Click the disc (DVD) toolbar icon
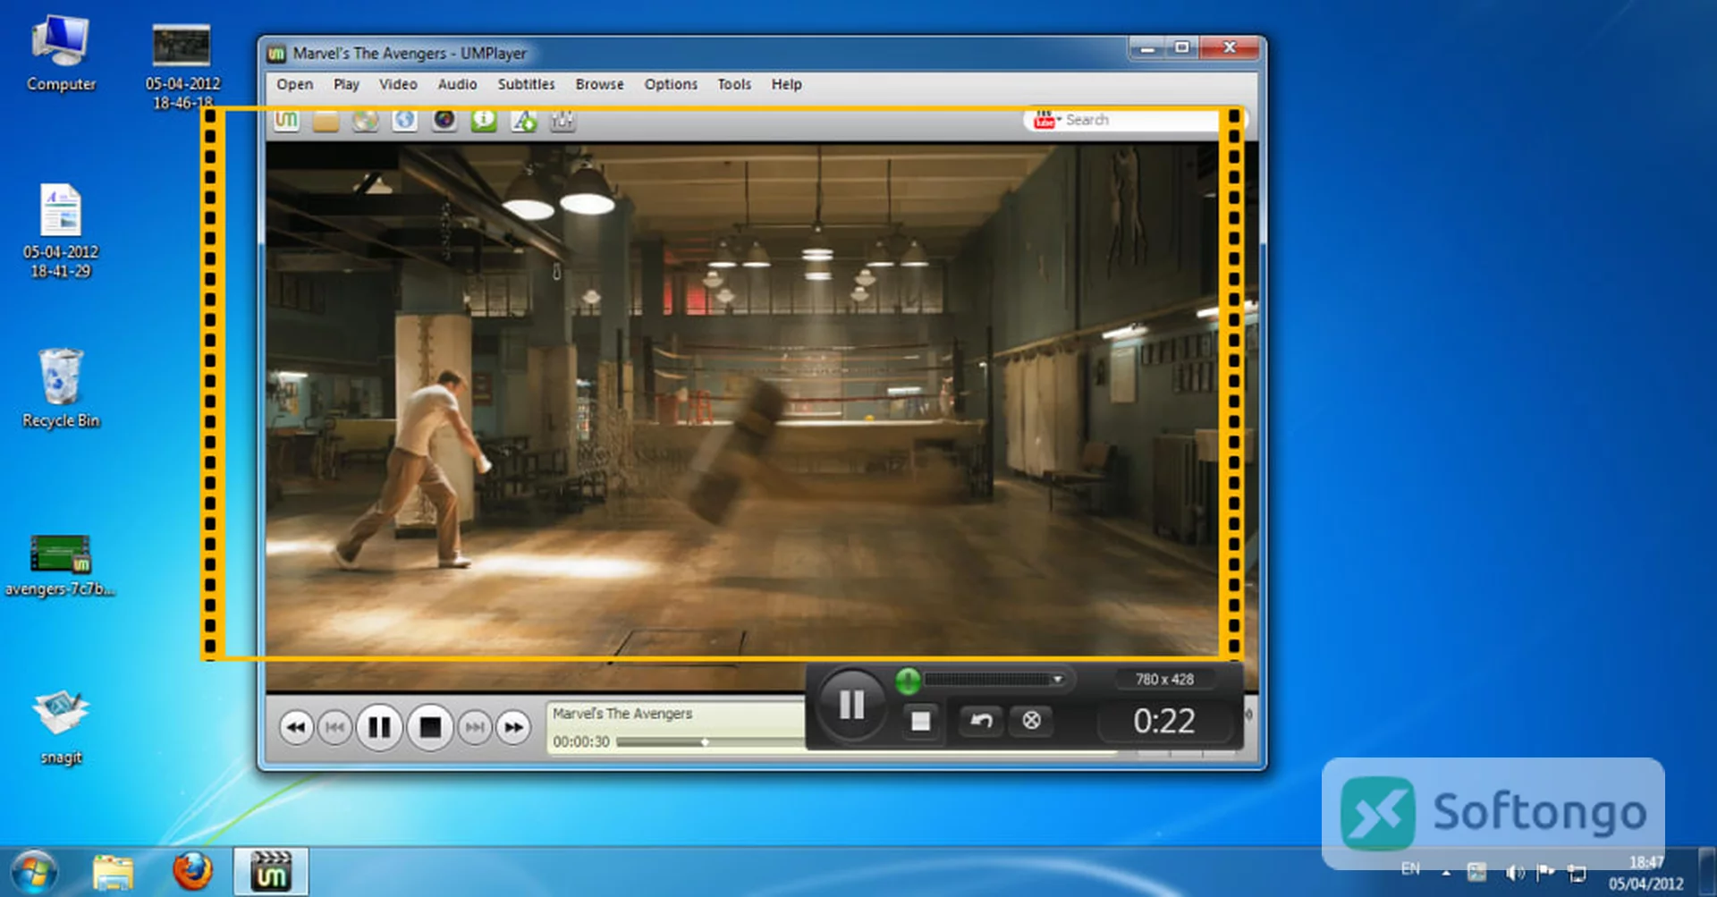The width and height of the screenshot is (1717, 897). [x=365, y=120]
